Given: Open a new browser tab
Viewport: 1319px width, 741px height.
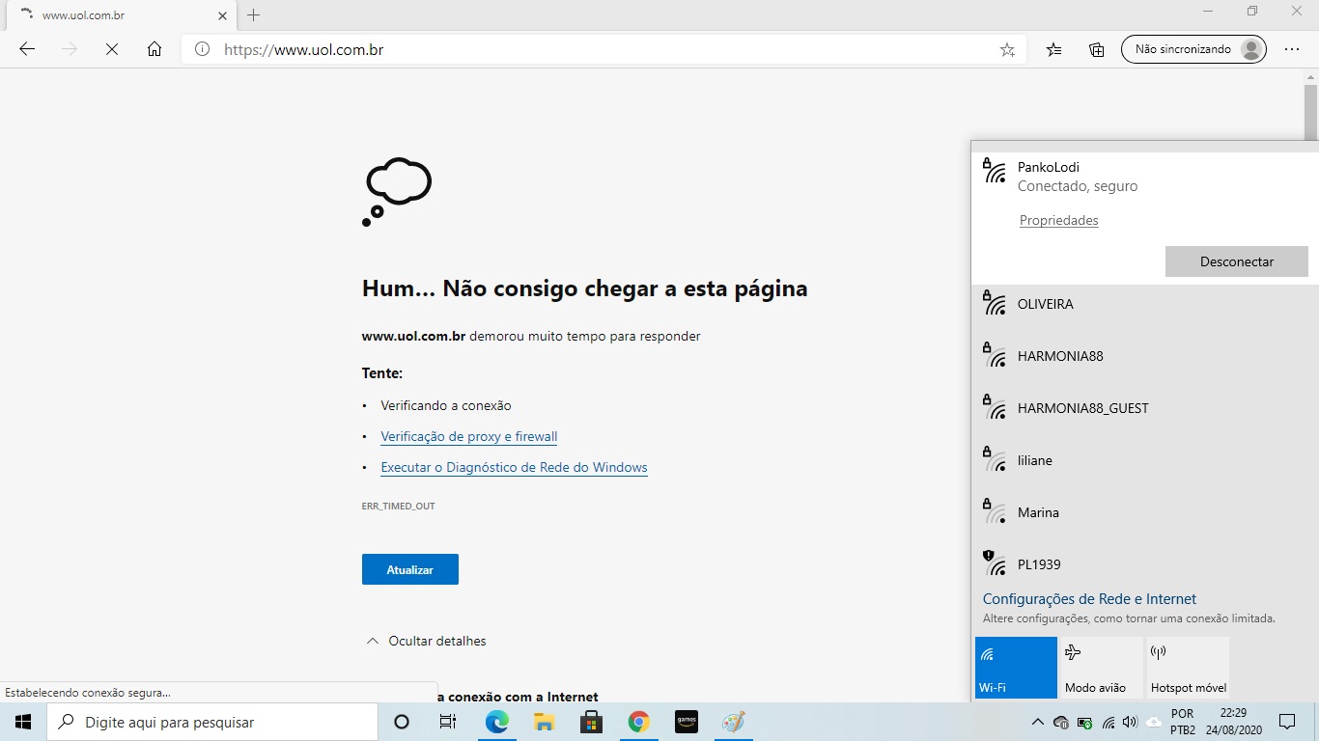Looking at the screenshot, I should [254, 15].
